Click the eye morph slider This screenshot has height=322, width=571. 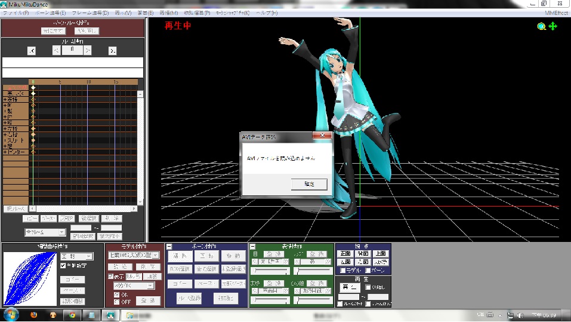click(271, 271)
